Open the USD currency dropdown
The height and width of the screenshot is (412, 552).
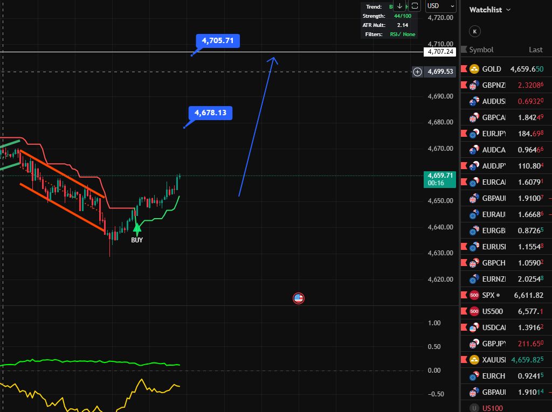(440, 6)
